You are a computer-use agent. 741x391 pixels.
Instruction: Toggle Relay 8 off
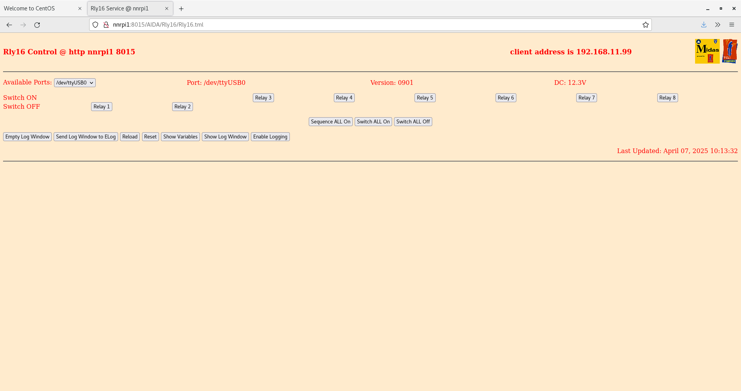[667, 98]
